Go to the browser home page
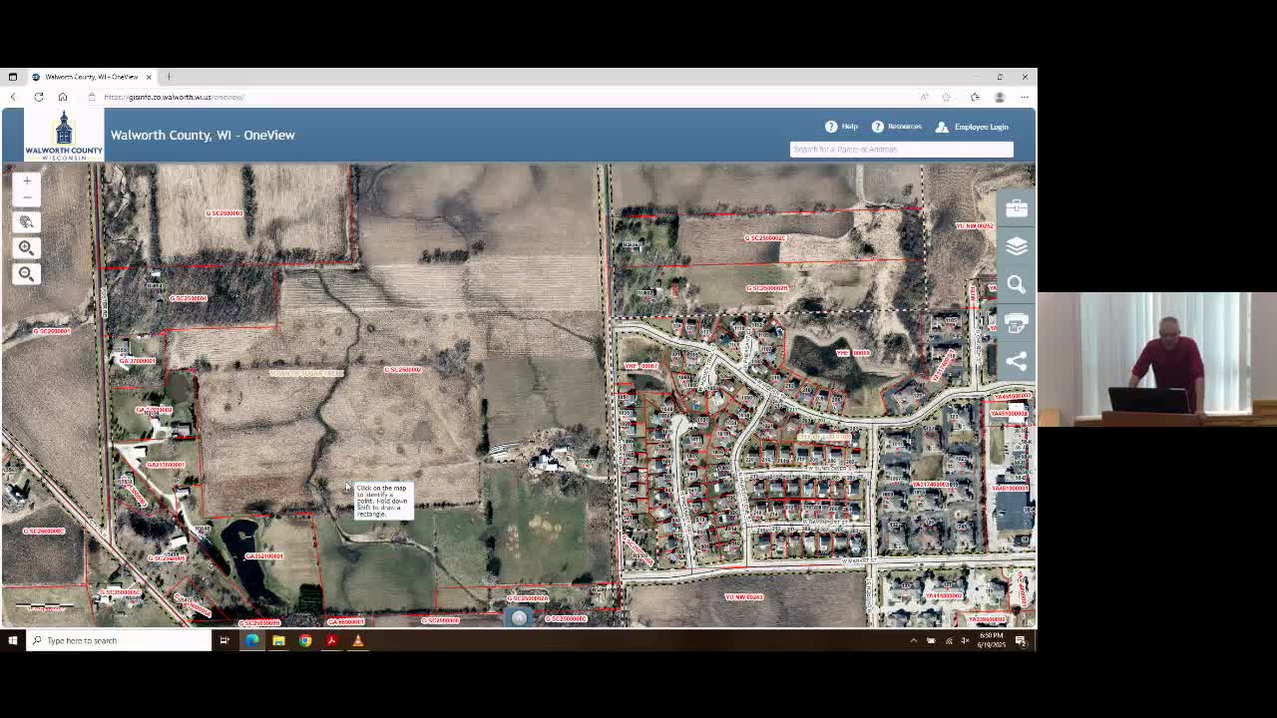1277x718 pixels. 62,97
